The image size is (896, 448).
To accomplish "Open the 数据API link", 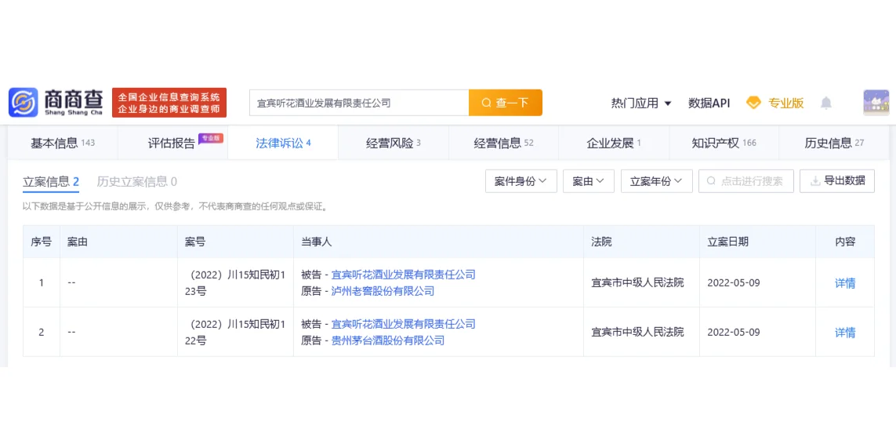I will pos(709,103).
